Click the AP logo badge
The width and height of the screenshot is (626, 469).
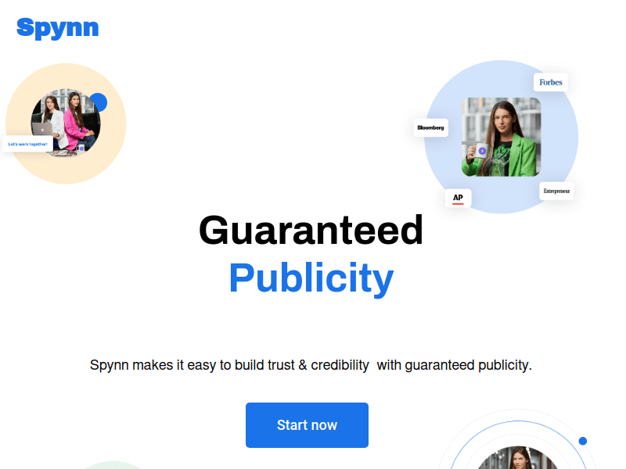(x=458, y=199)
